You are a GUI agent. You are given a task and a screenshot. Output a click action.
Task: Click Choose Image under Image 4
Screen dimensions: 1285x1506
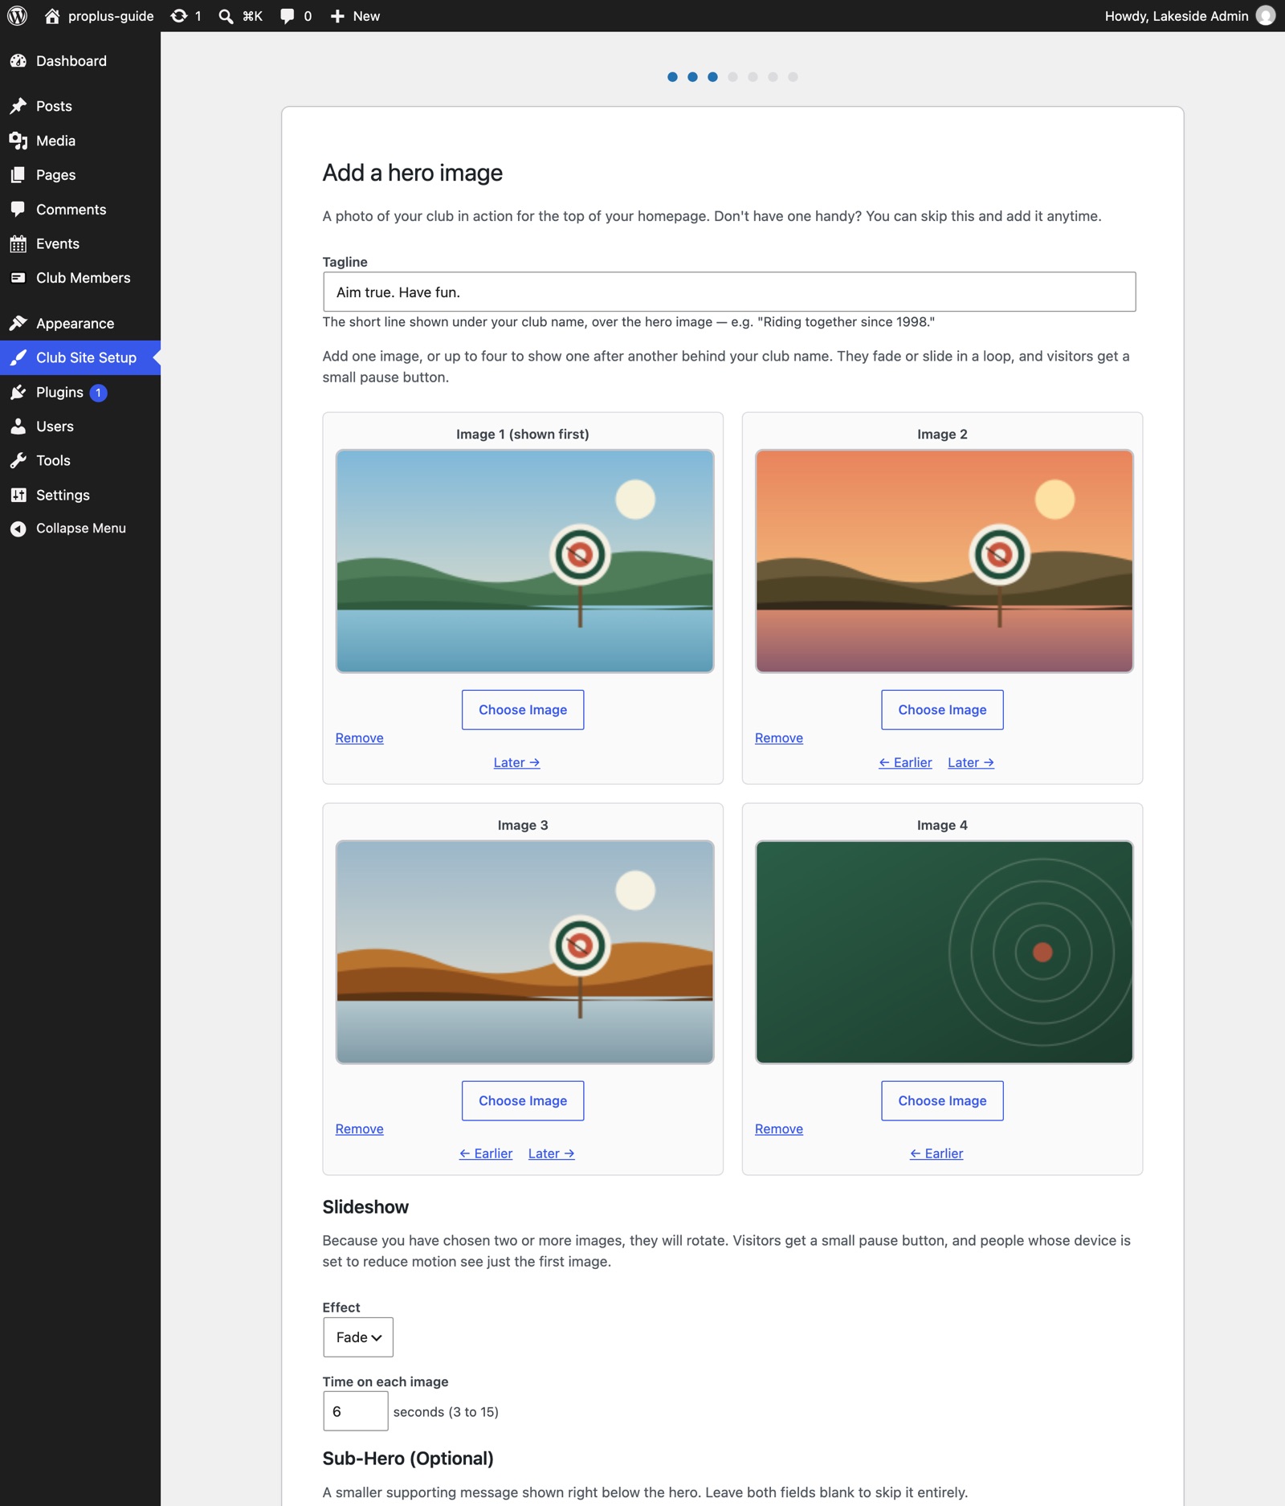pos(942,1100)
